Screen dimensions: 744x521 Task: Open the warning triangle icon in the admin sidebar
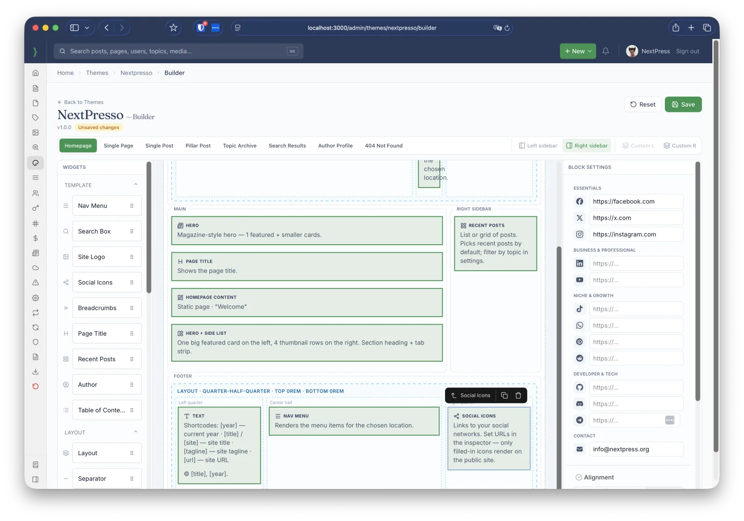[35, 283]
